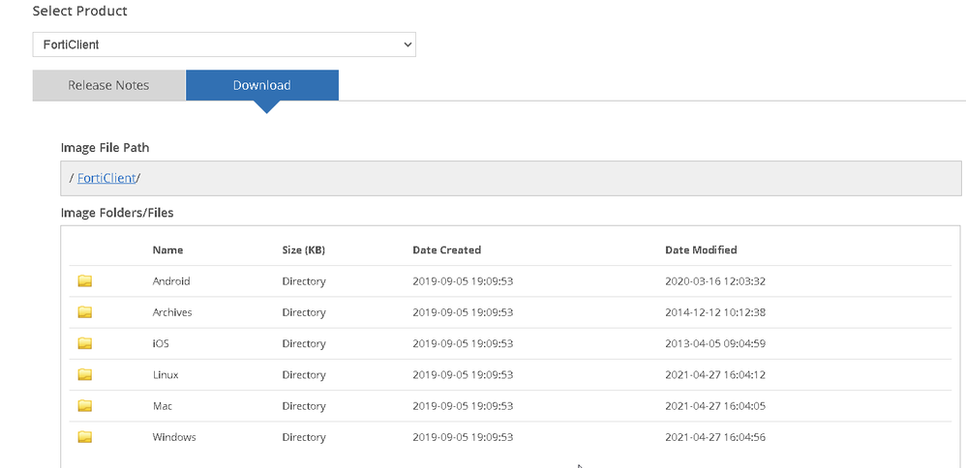Click the Linux folder icon
The height and width of the screenshot is (468, 966).
pyautogui.click(x=85, y=375)
